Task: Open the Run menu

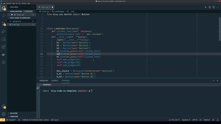Action: coord(19,3)
